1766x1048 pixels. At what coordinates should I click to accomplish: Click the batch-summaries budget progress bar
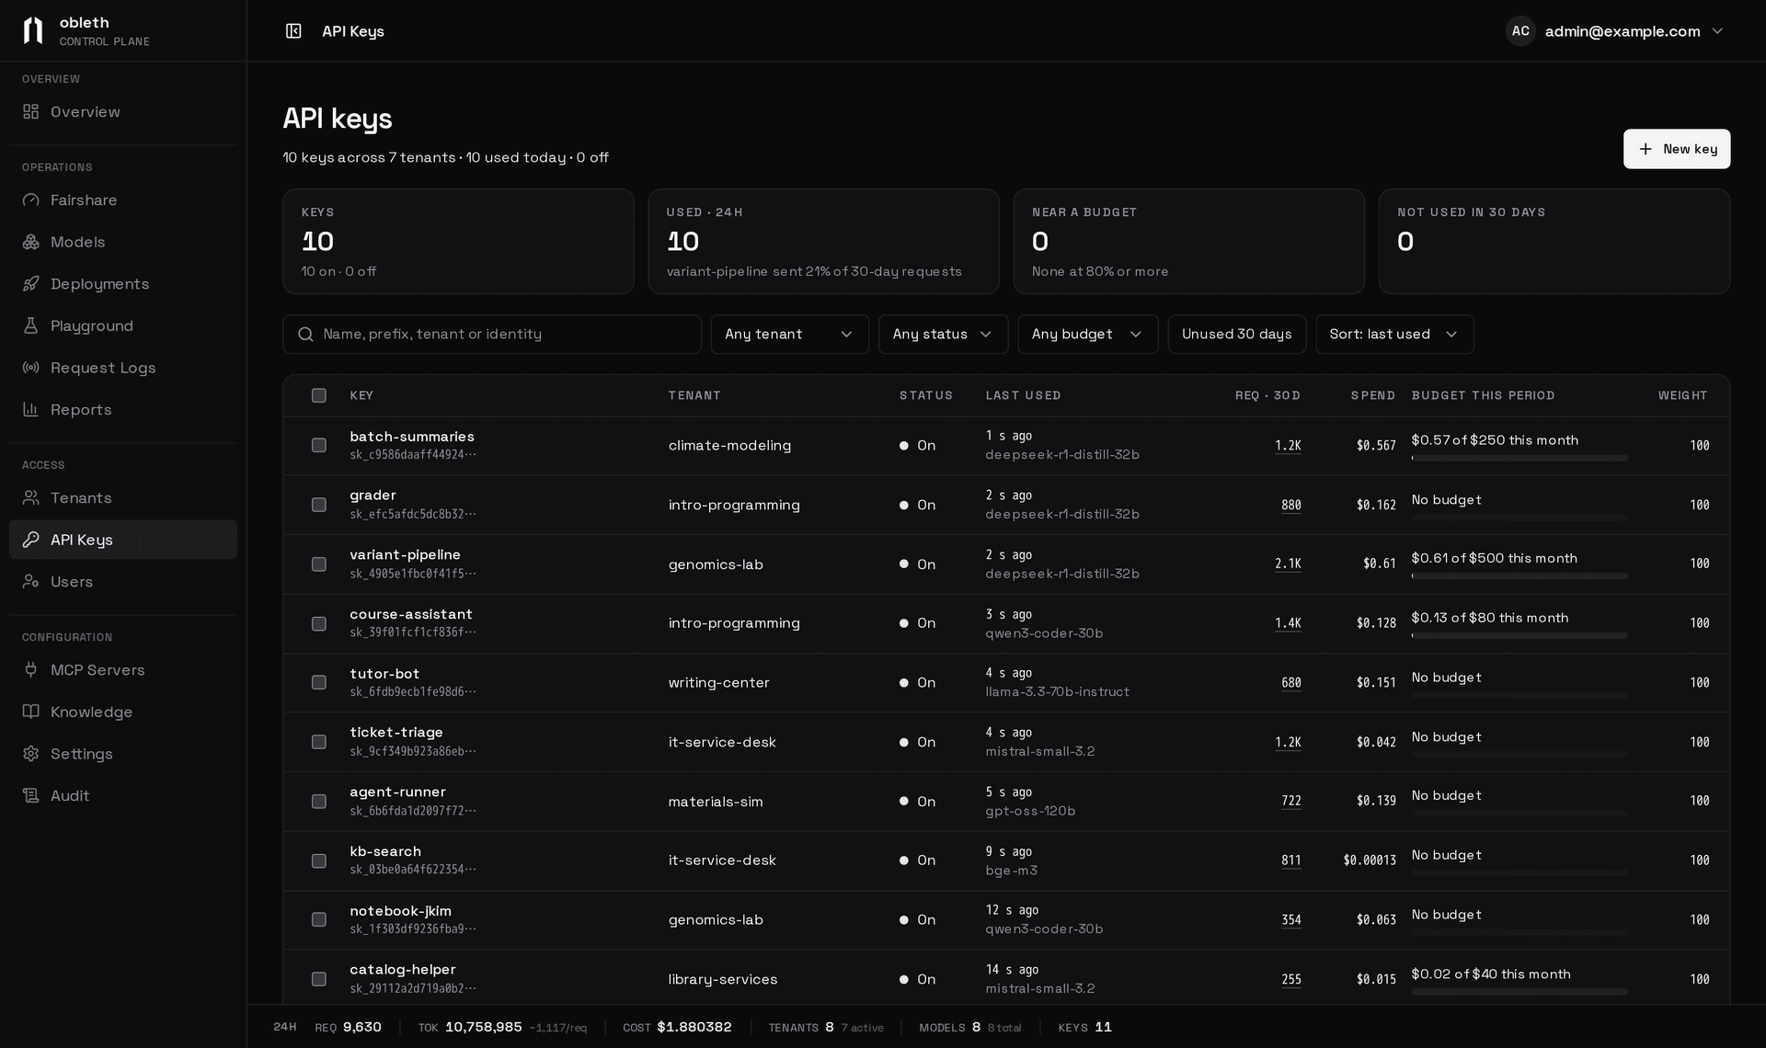[1519, 458]
